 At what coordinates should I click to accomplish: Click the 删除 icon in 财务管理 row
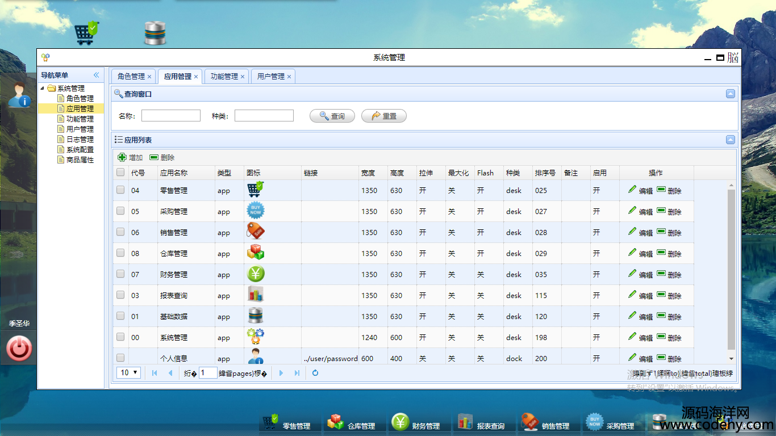[x=661, y=274]
